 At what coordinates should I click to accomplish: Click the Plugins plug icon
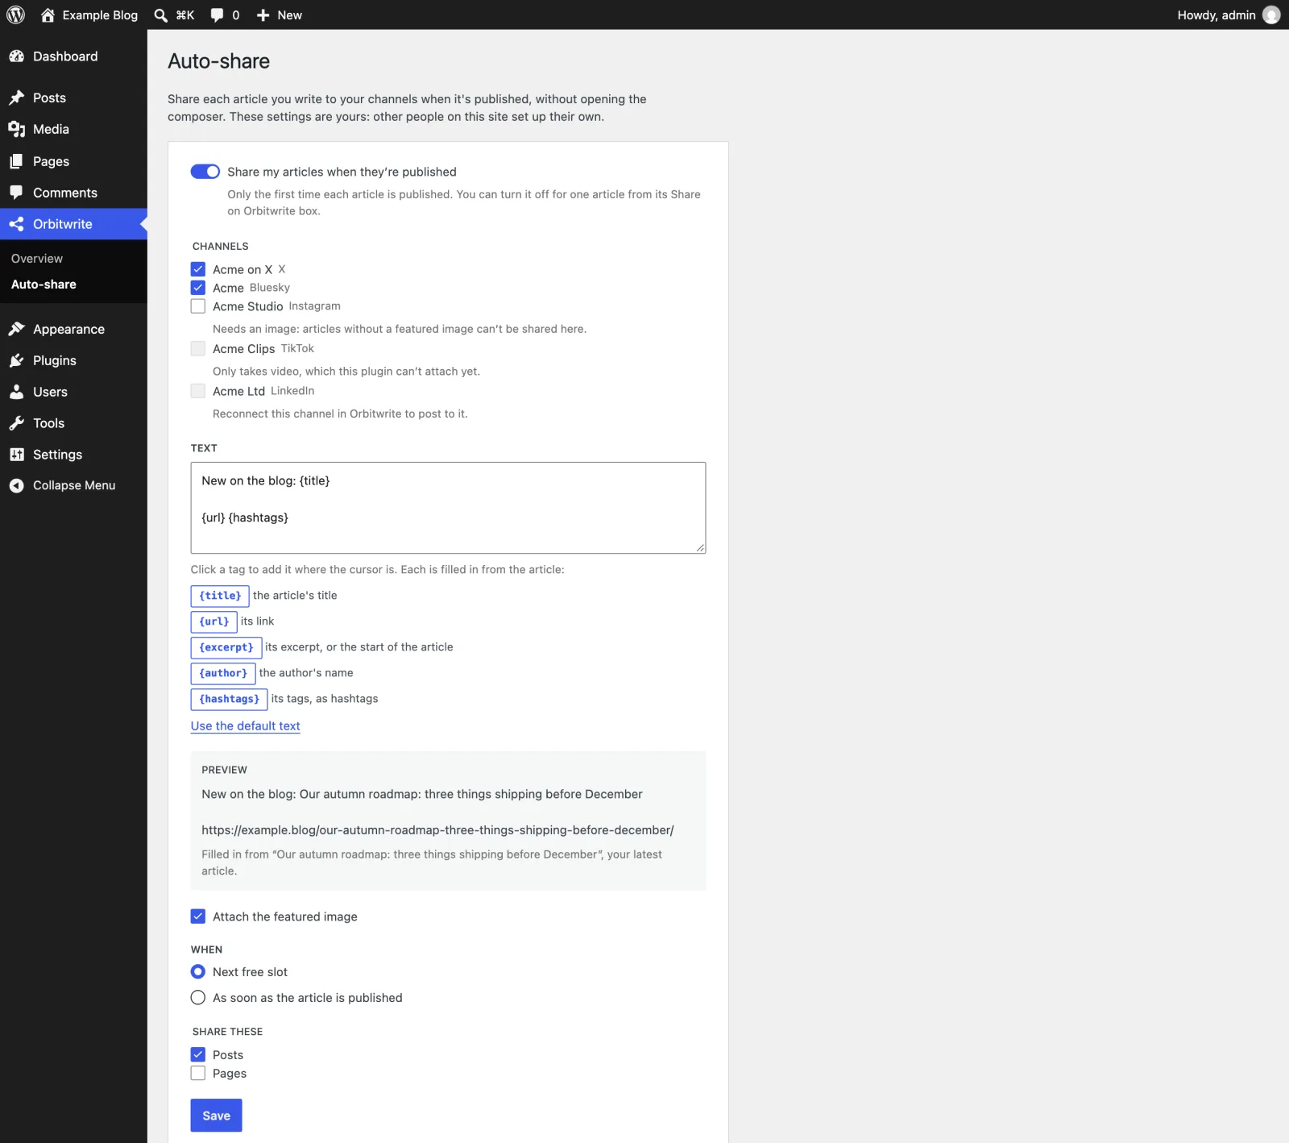click(x=17, y=360)
